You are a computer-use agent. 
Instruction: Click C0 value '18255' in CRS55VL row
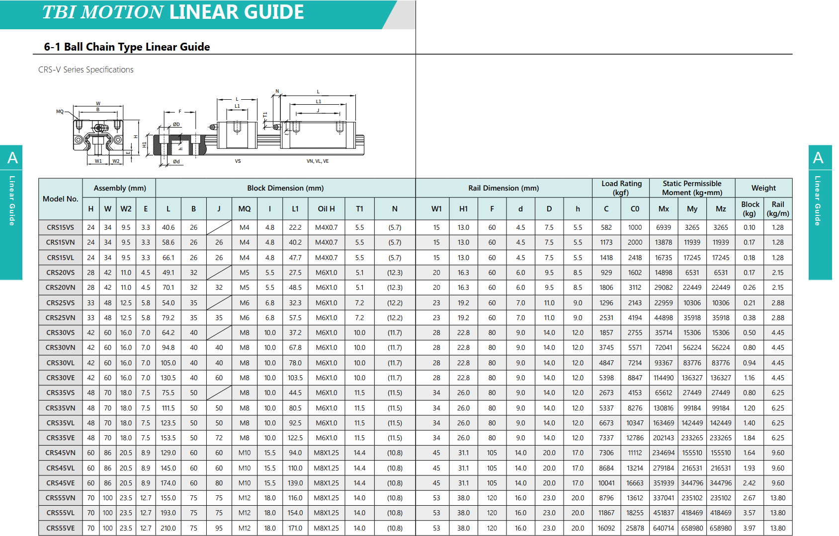click(635, 513)
